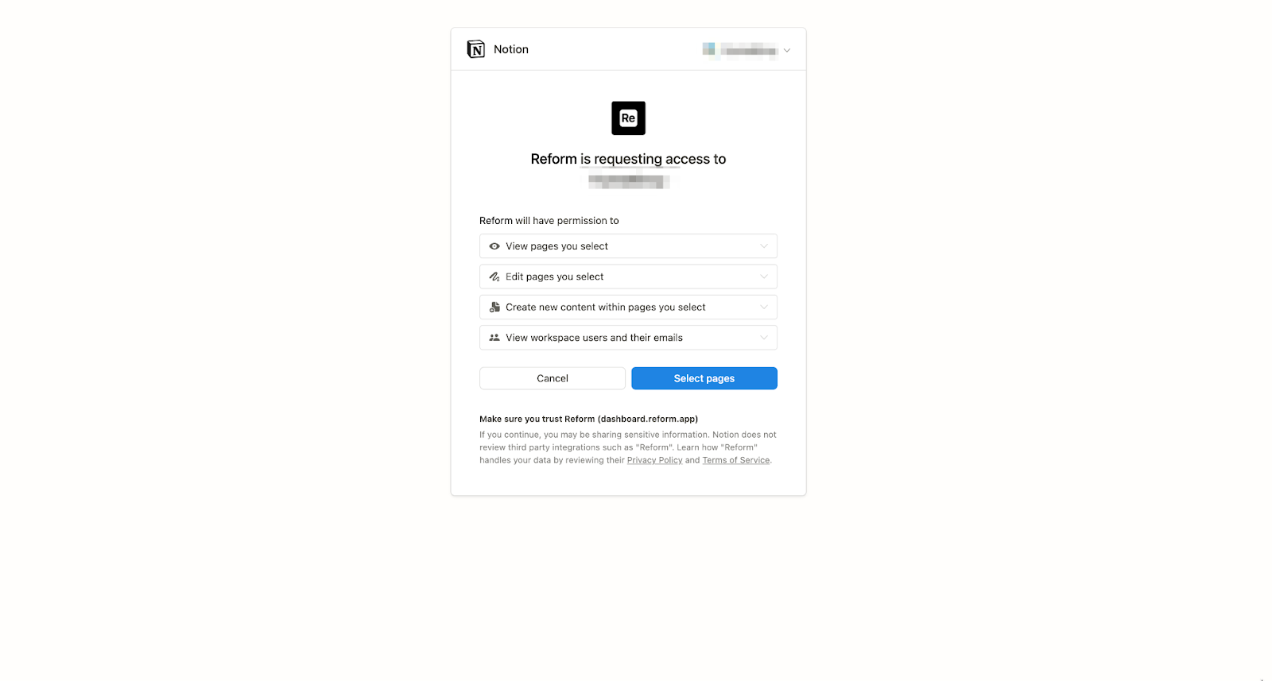The image size is (1272, 681).
Task: Click the 'View pages you select' row label
Action: [x=556, y=246]
